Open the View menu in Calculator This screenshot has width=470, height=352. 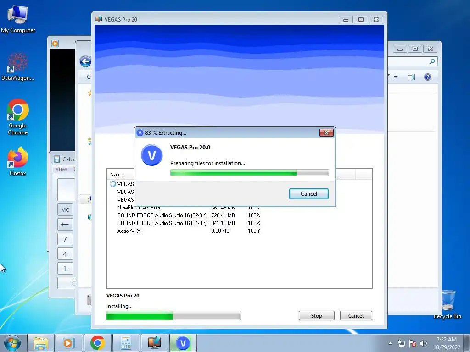pos(61,169)
